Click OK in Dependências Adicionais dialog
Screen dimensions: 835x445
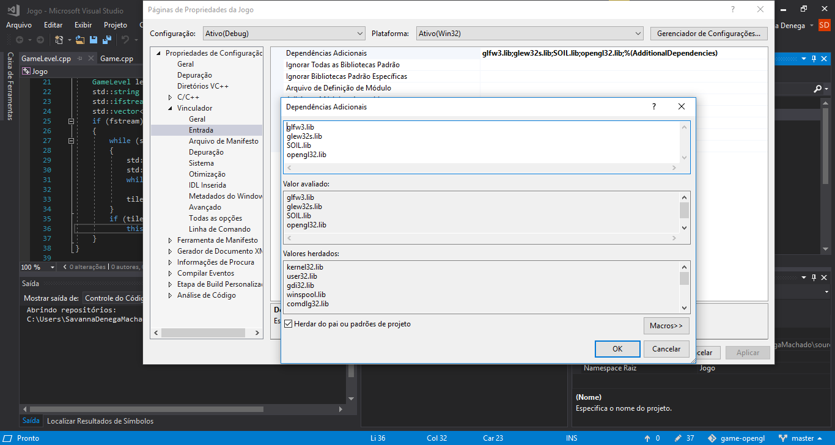[x=617, y=349]
